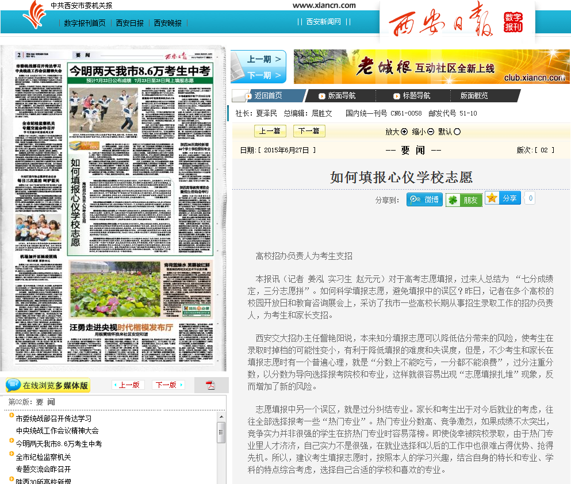571x484 pixels.
Task: Open the PDF download icon
Action: 210,385
